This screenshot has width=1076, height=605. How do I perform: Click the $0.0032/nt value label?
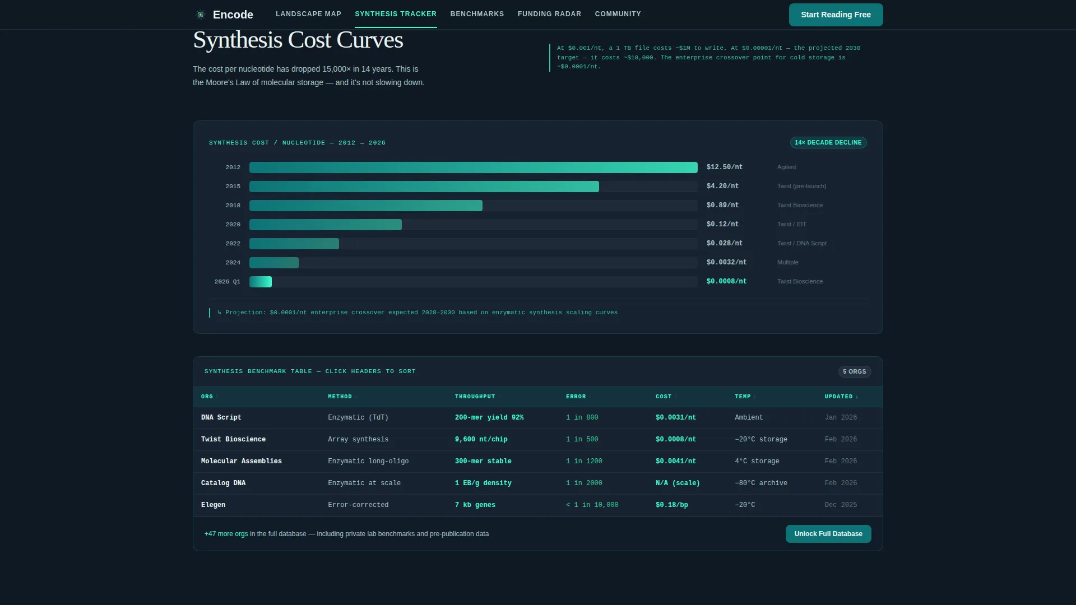click(726, 263)
